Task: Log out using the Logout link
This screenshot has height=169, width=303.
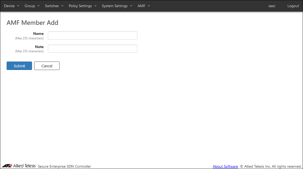Action: tap(293, 6)
